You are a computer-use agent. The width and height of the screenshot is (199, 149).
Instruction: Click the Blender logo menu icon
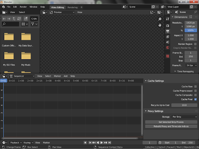tap(3, 7)
